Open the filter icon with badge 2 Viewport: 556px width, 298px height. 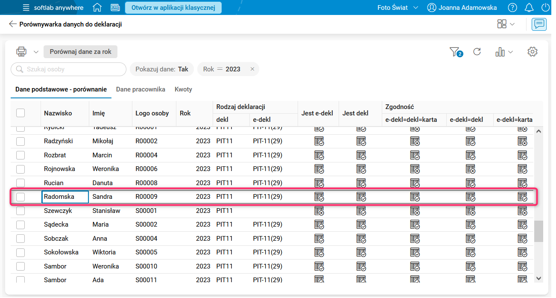pos(455,52)
